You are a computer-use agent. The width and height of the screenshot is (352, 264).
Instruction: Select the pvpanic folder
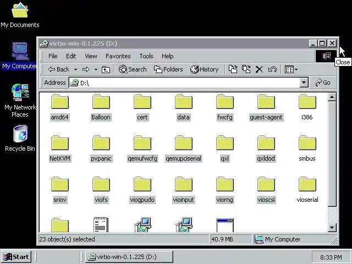click(x=101, y=149)
